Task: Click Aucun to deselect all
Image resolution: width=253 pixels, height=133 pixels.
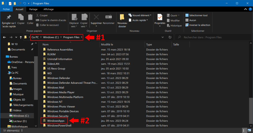Action: (x=191, y=20)
